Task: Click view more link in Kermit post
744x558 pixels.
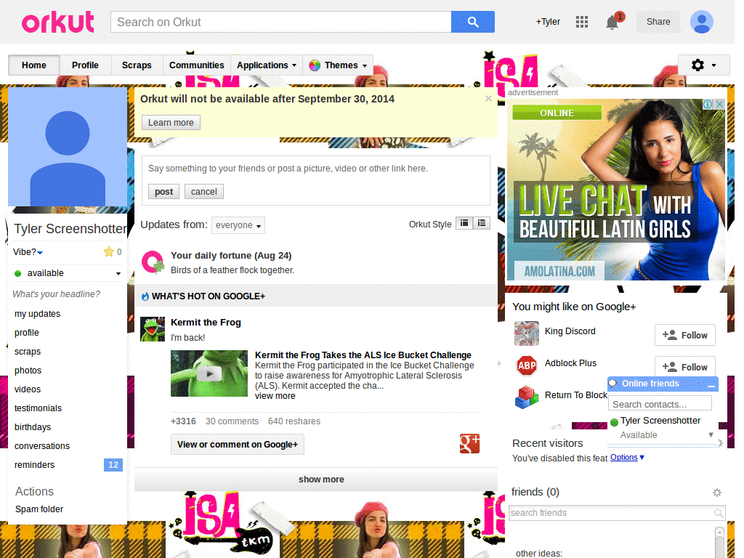Action: point(275,396)
